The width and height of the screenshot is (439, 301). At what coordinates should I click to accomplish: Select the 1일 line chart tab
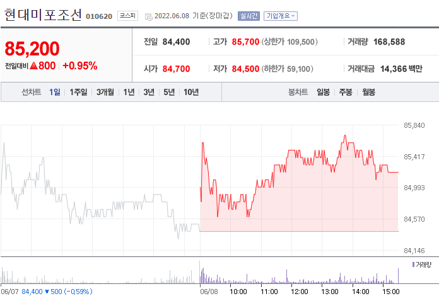pos(55,92)
